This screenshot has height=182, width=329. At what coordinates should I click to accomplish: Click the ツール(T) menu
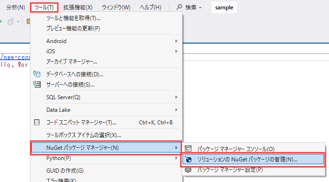[44, 7]
